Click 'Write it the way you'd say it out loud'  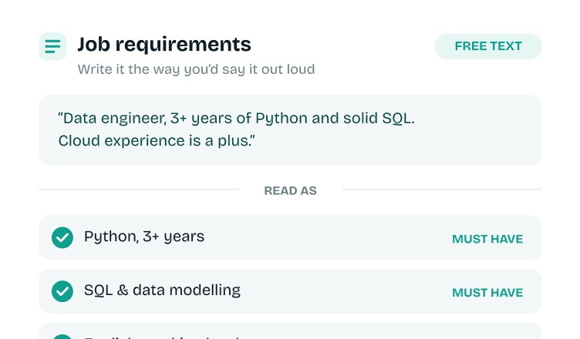coord(196,69)
